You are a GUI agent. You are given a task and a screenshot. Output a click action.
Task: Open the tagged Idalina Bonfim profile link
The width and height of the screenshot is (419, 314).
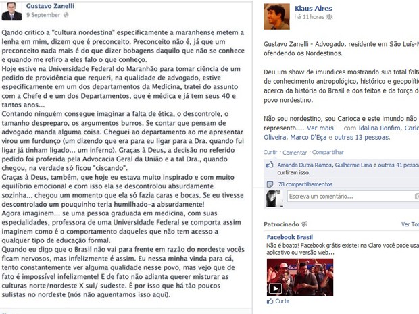[380, 128]
